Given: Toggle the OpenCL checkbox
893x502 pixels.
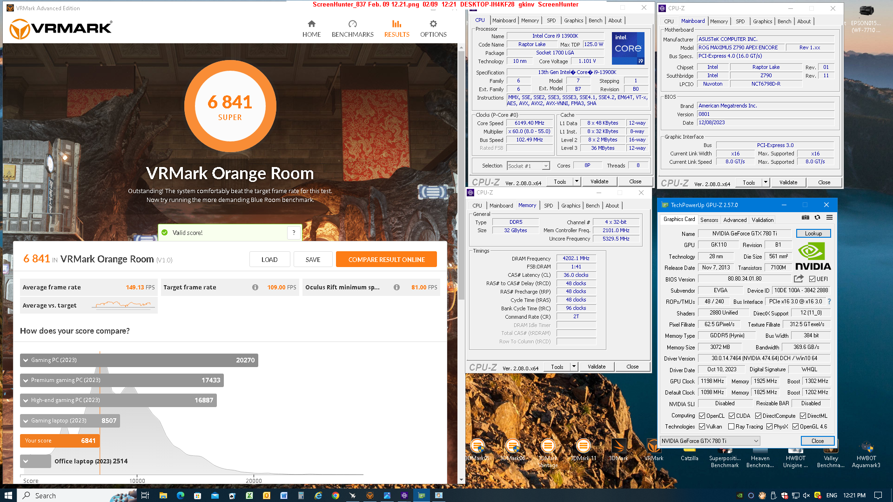Looking at the screenshot, I should click(x=702, y=415).
